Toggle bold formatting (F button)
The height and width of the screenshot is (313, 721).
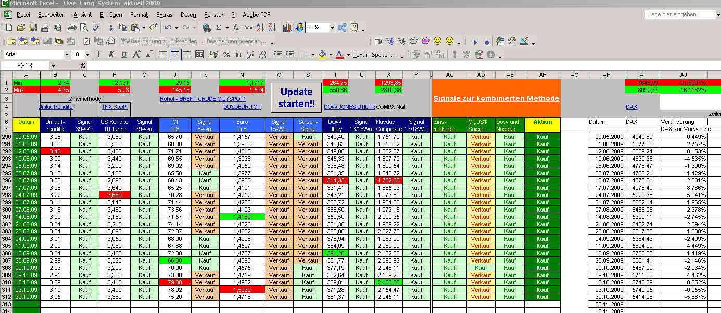click(x=98, y=55)
